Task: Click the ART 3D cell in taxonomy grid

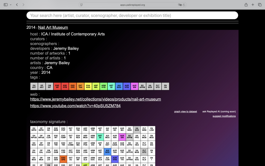Action: [100, 137]
